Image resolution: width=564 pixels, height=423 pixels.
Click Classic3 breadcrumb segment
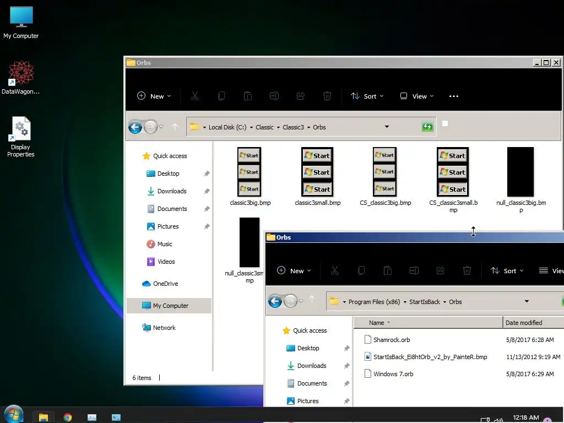[x=293, y=127]
